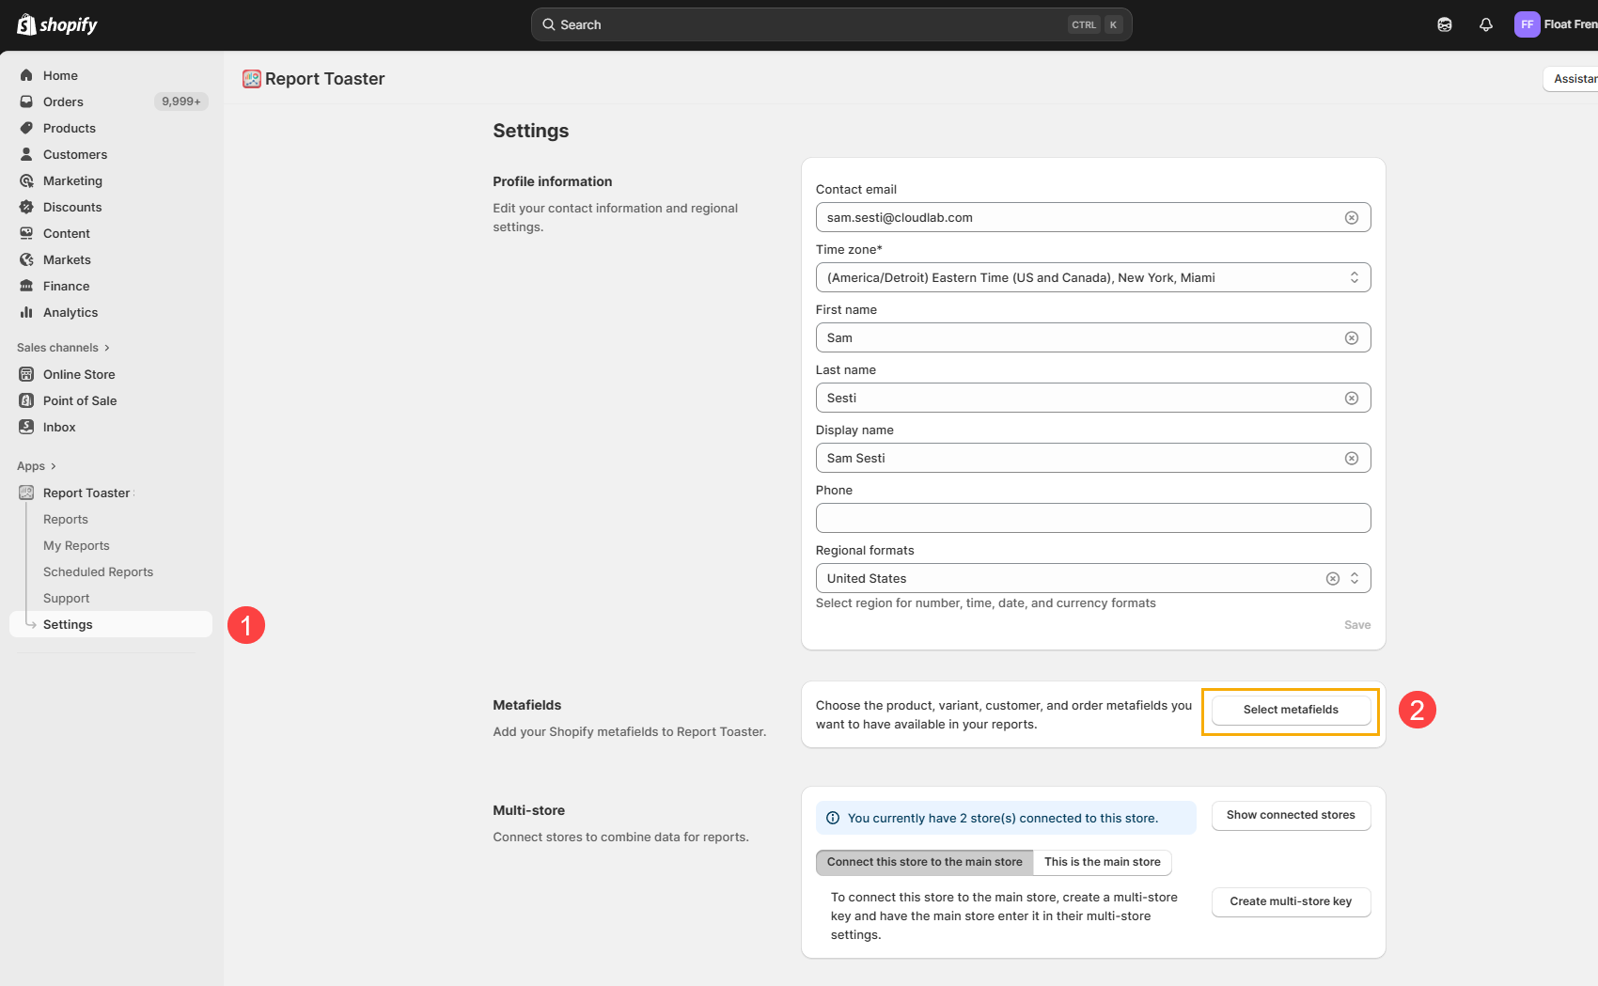Open the Time zone dropdown
This screenshot has width=1598, height=986.
pos(1092,278)
